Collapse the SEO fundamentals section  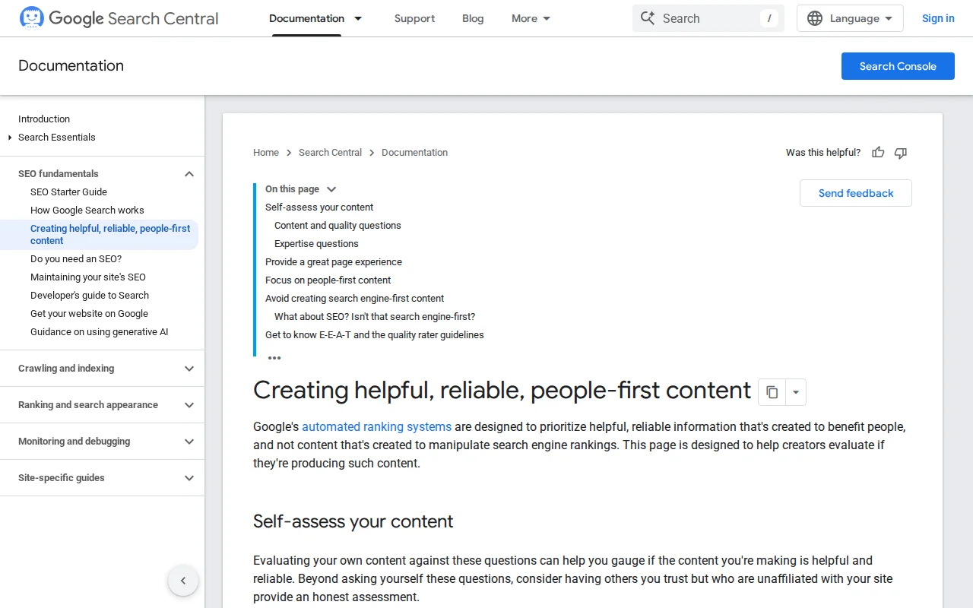pyautogui.click(x=189, y=173)
